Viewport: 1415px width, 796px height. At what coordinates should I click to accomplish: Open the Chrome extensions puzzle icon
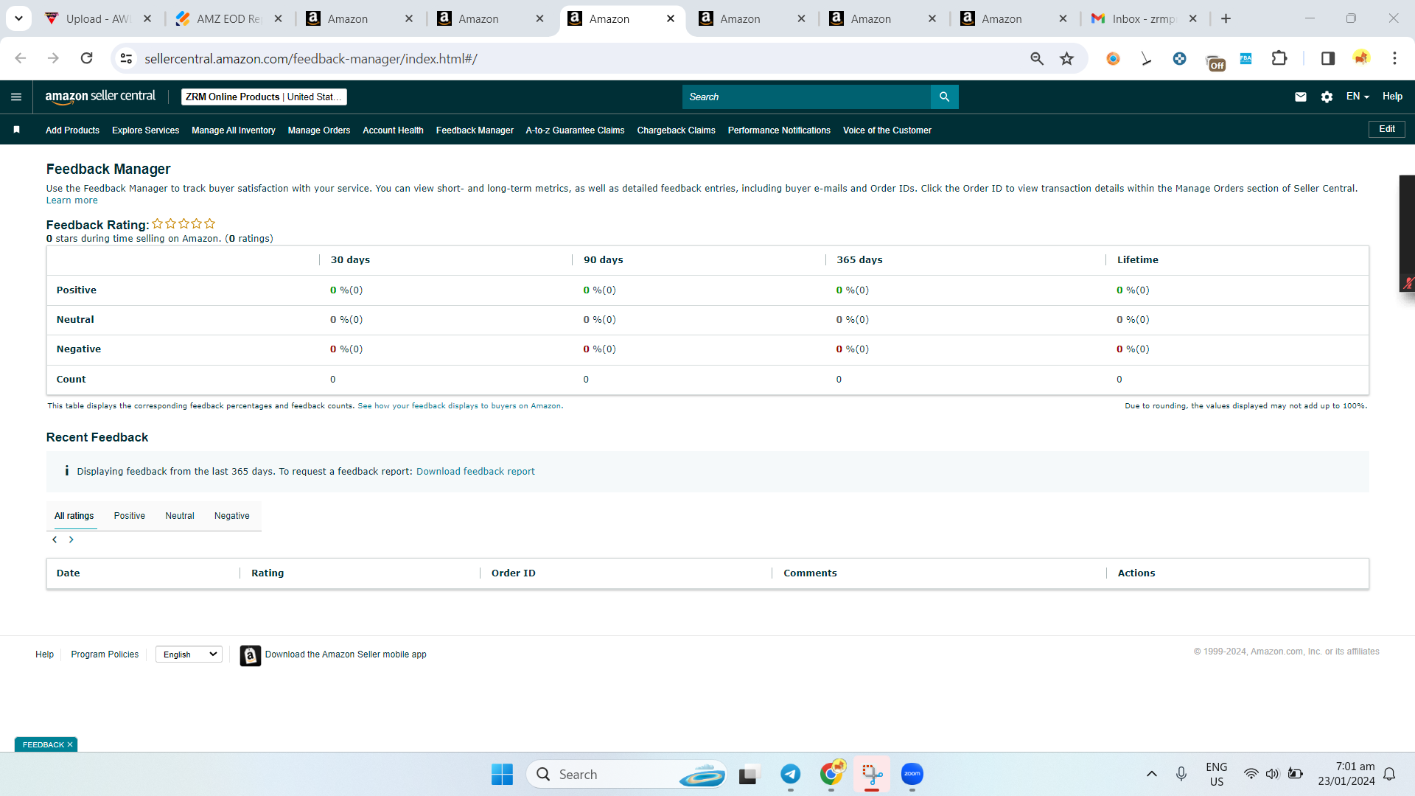point(1279,58)
